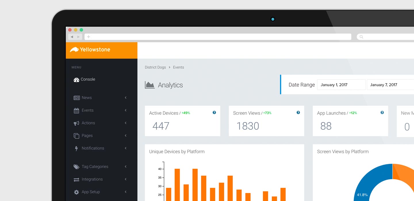414x201 pixels.
Task: Click the +73% change indicator
Action: pos(267,113)
